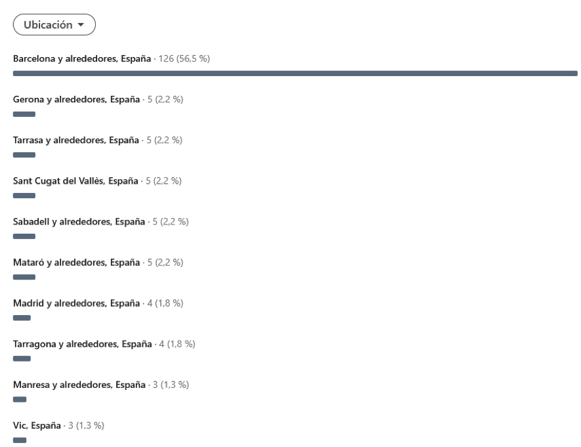This screenshot has height=447, width=581.
Task: Click the bar under Mataró y alrededores
Action: coord(24,277)
